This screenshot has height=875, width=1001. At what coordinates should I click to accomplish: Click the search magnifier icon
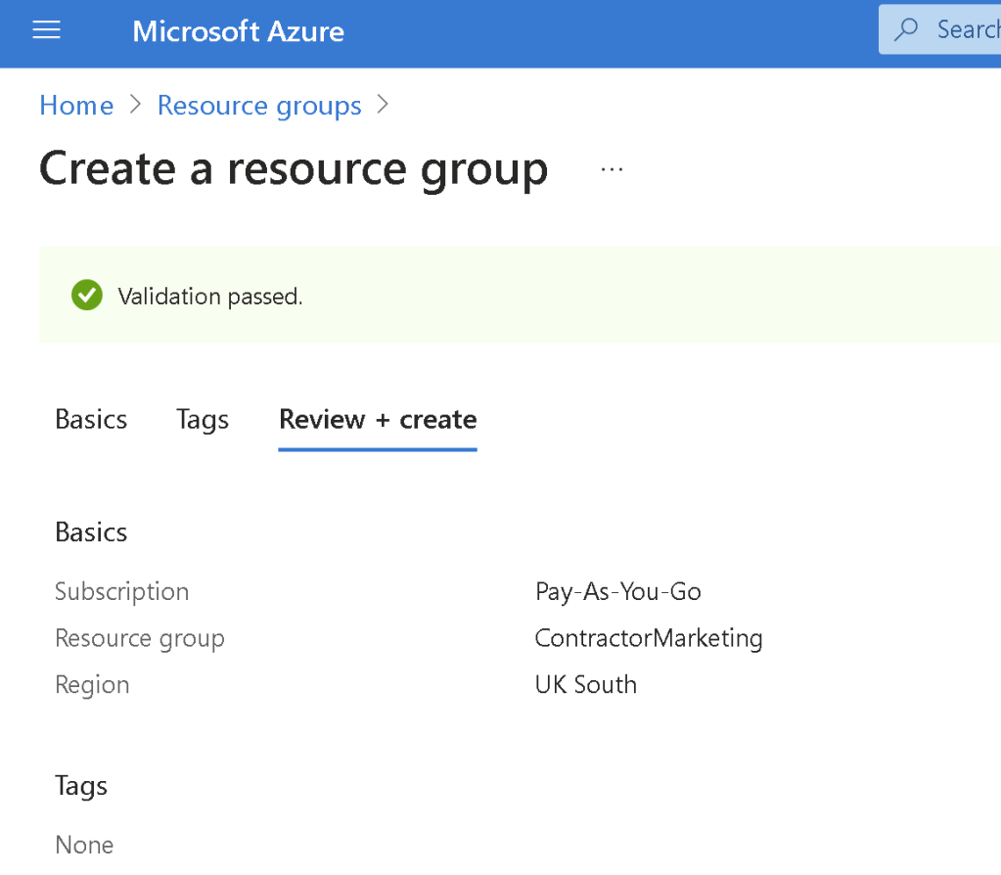(x=906, y=29)
